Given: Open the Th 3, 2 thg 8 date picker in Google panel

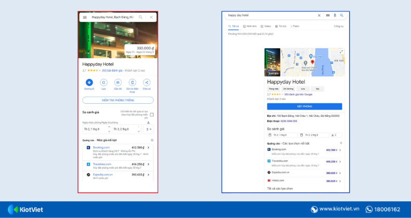Looking at the screenshot, I should click(x=314, y=135).
